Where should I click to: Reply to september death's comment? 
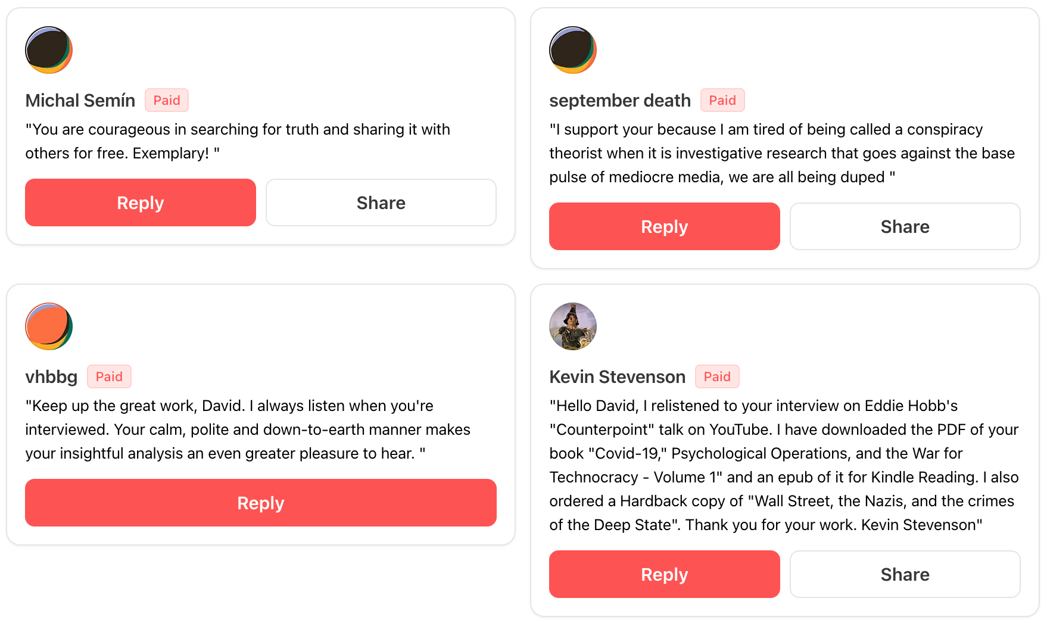pos(665,226)
